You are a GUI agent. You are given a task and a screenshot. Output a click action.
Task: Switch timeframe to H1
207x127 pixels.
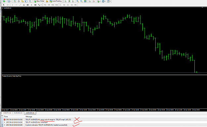[x=60, y=5]
